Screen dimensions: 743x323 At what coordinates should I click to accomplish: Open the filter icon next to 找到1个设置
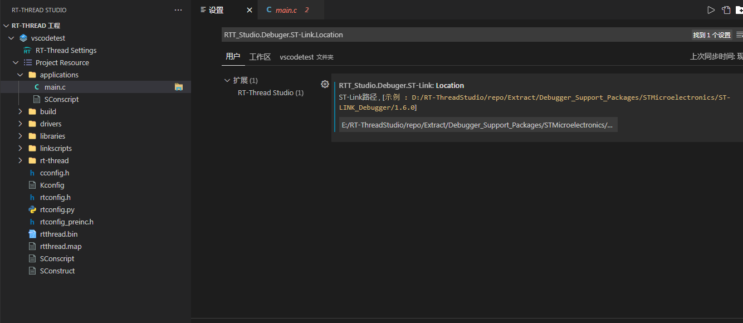[740, 35]
